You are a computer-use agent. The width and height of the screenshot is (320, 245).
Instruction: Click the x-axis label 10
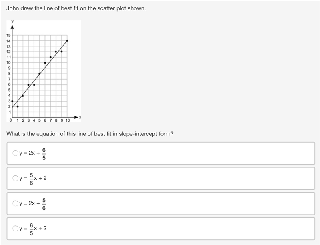point(68,120)
